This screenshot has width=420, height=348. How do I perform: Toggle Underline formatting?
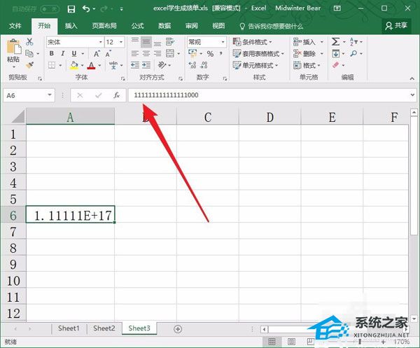pos(74,54)
